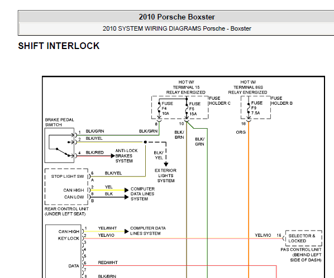This screenshot has width=334, height=278.
Task: Click 'CAN LOW' in rear control unit
Action: pos(74,197)
